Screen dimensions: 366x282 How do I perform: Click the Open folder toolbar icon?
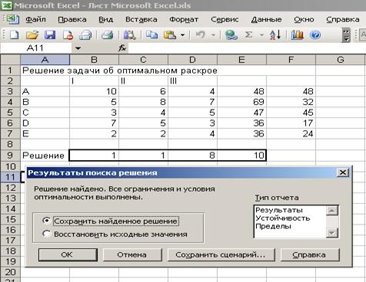tap(32, 34)
